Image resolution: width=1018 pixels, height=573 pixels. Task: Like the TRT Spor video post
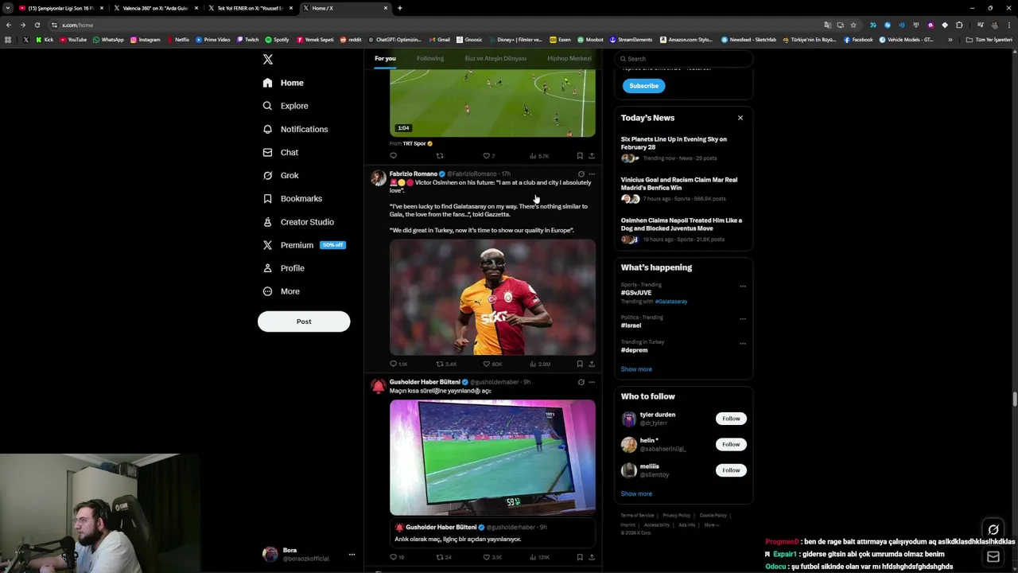click(487, 156)
